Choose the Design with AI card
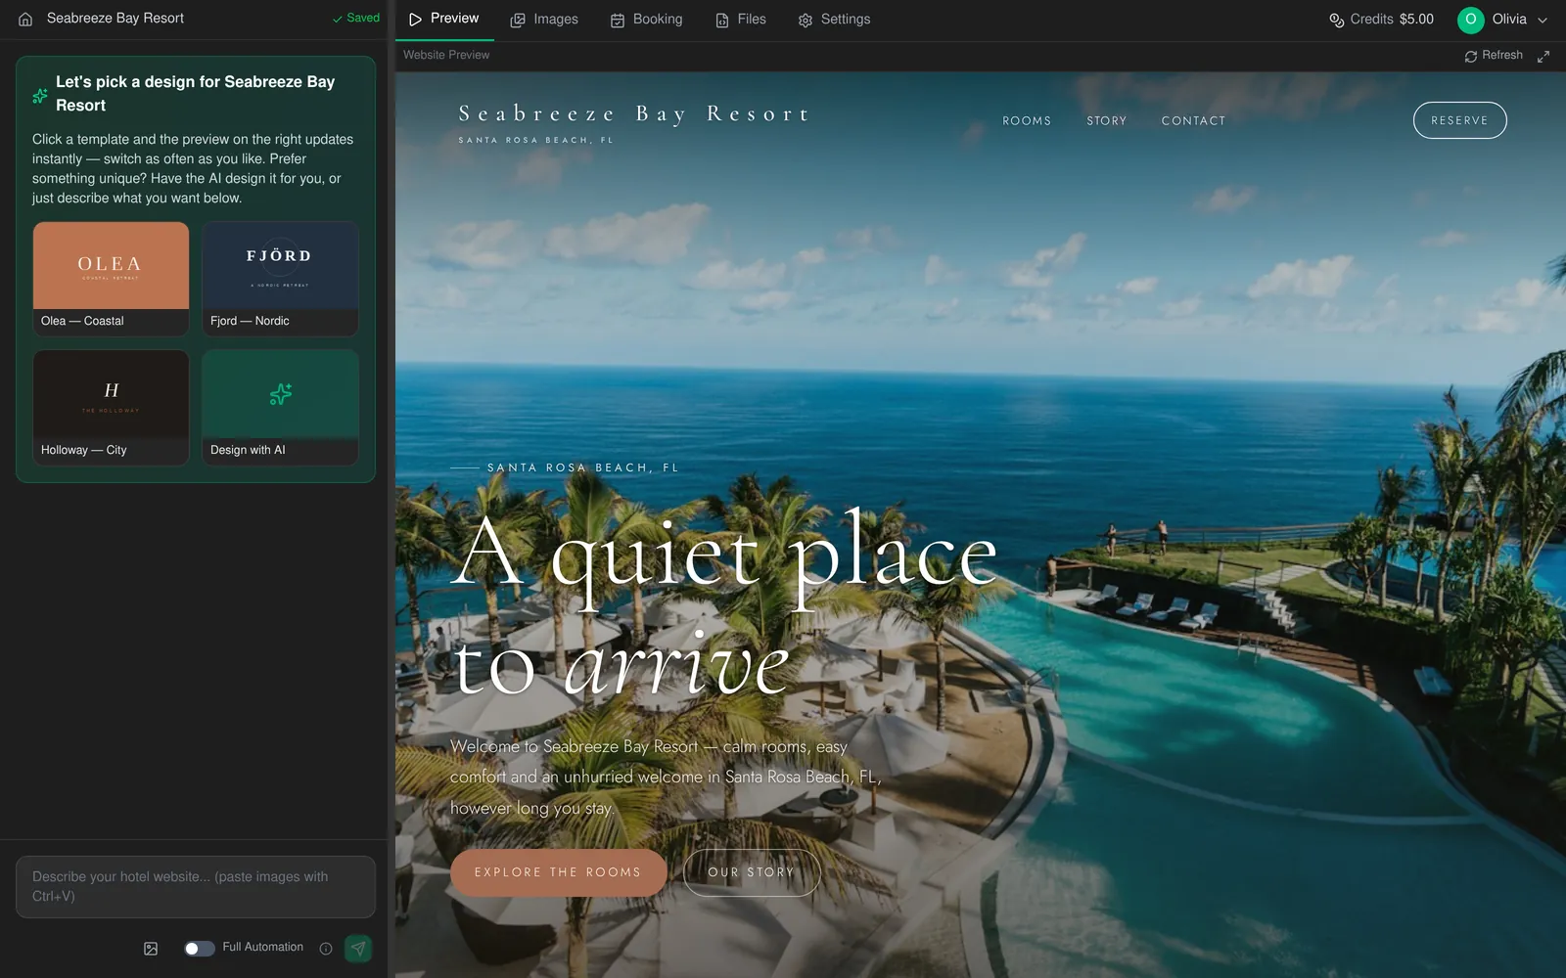 (280, 408)
